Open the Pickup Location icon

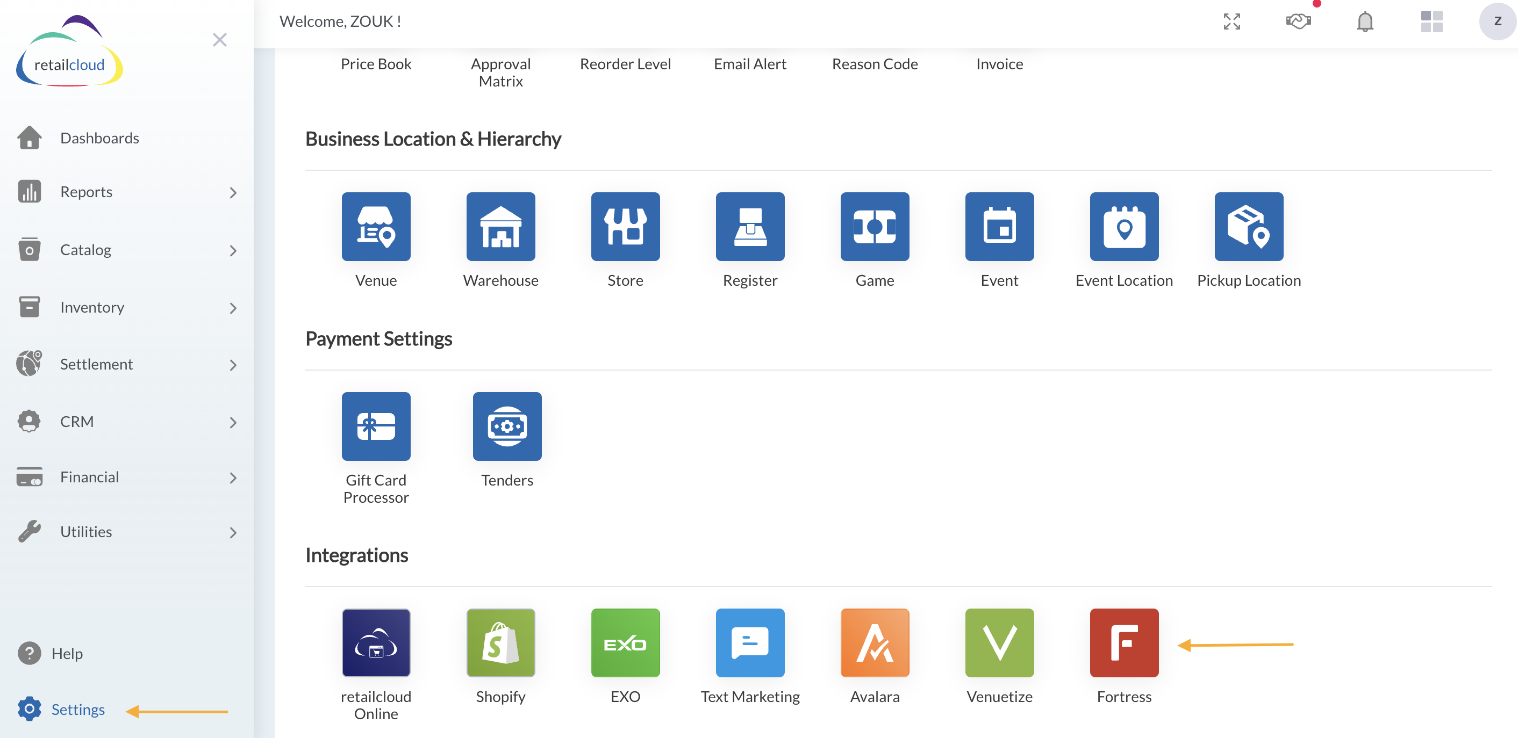click(1249, 227)
